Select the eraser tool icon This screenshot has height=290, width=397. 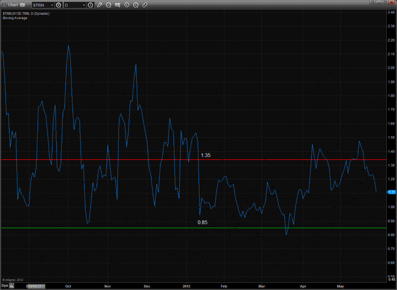tap(145, 5)
